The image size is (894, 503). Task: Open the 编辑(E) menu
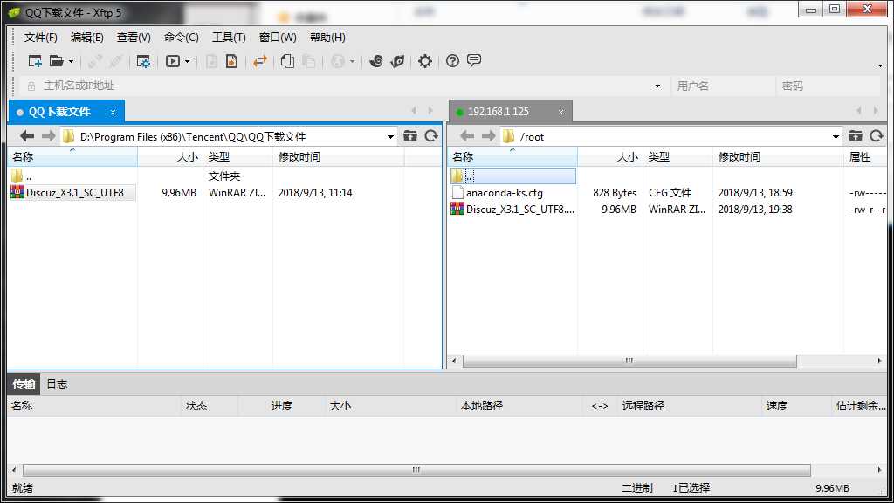click(x=86, y=38)
